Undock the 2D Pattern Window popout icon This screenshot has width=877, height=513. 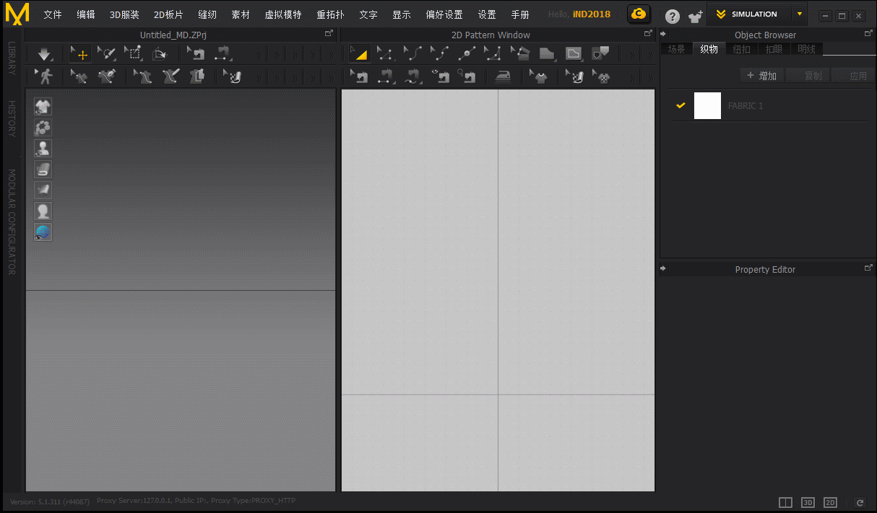[648, 34]
